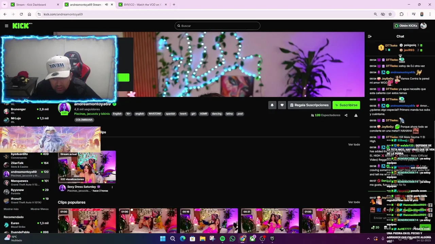The width and height of the screenshot is (435, 244).
Task: Click the browser reload icon
Action: [21, 14]
